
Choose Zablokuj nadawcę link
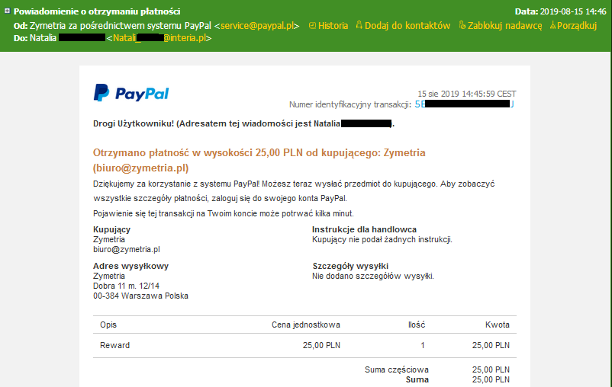tap(504, 26)
